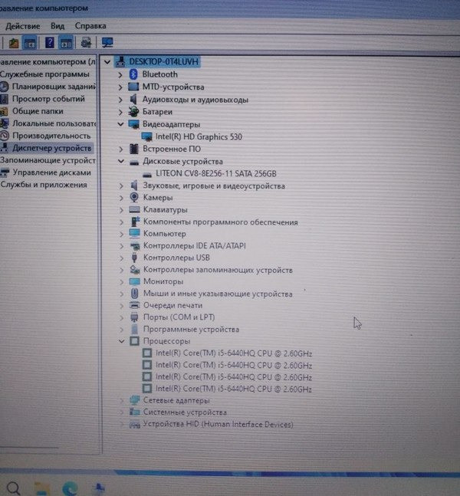Click the Видеоадаптеры display icon
The image size is (460, 496).
point(133,124)
